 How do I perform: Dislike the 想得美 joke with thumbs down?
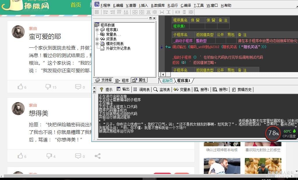[x=49, y=156]
